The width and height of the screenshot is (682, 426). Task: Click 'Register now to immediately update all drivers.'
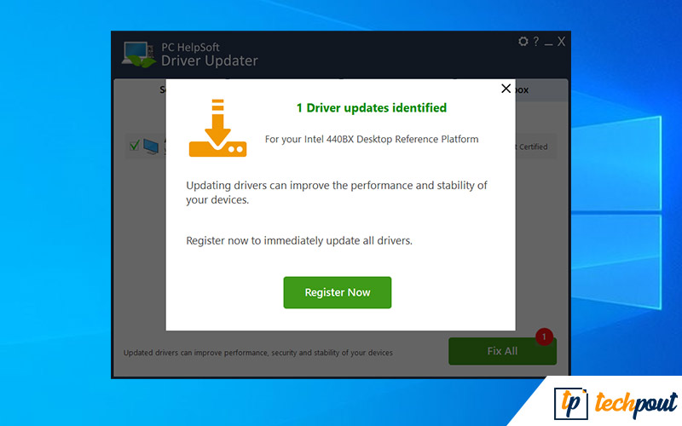pyautogui.click(x=299, y=241)
